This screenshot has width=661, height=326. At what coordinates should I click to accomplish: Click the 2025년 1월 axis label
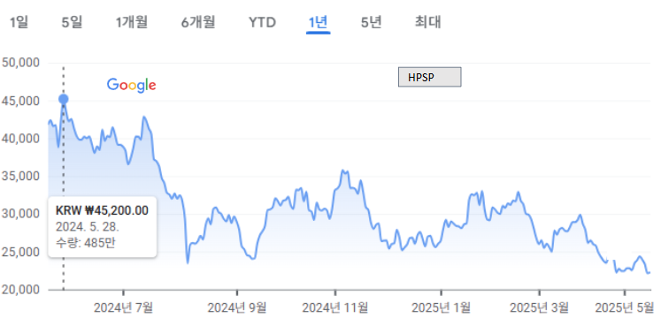tap(441, 308)
